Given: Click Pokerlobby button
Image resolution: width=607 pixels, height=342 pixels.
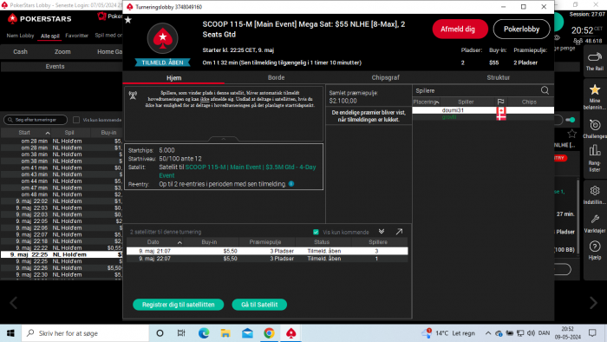Looking at the screenshot, I should click(521, 29).
